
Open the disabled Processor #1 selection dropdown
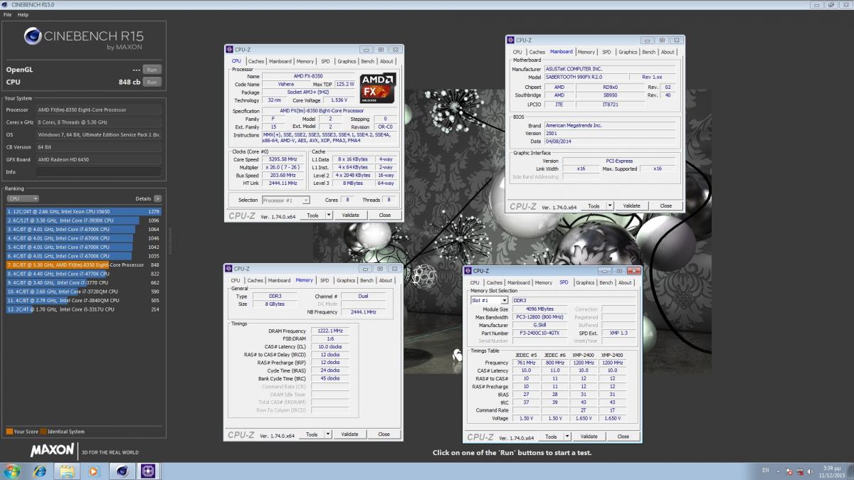(x=286, y=201)
